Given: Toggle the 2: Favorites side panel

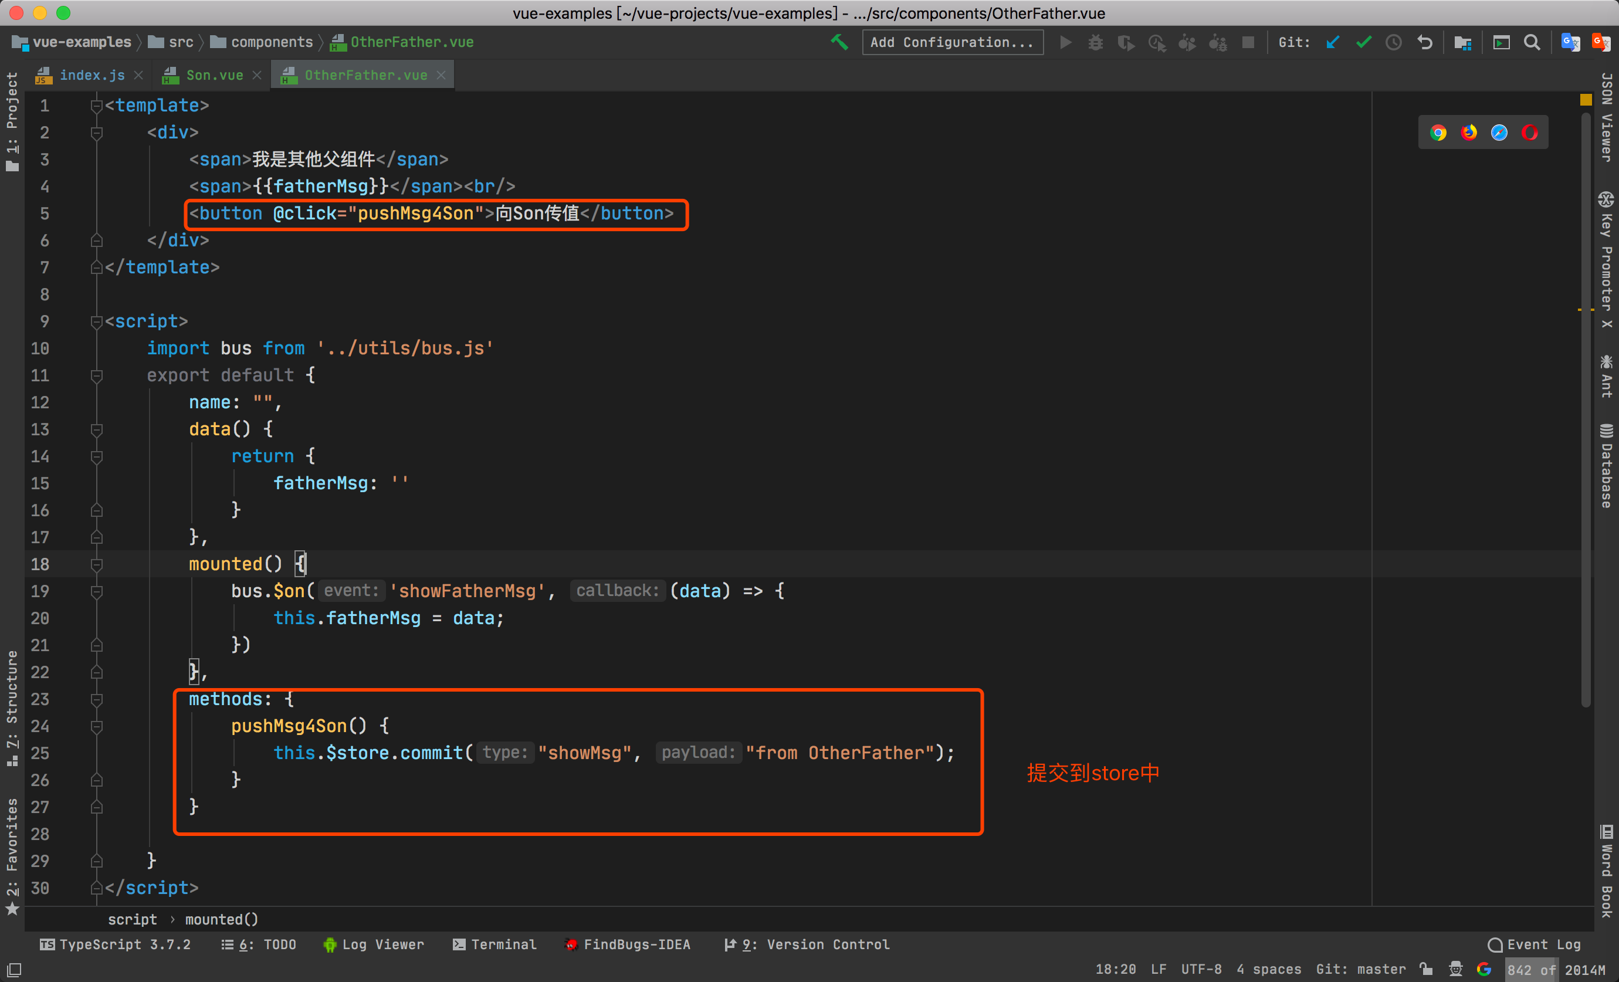Looking at the screenshot, I should pos(12,856).
